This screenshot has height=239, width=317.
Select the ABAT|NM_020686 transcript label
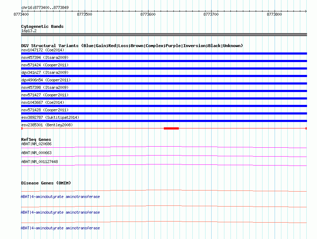pos(36,144)
